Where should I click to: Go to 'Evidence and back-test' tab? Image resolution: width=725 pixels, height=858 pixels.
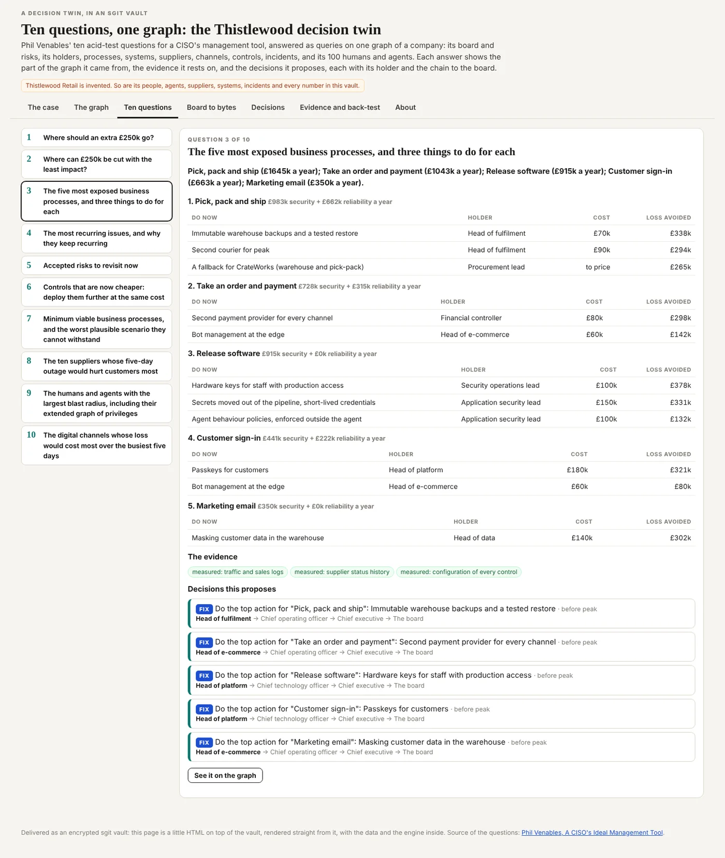(x=340, y=107)
